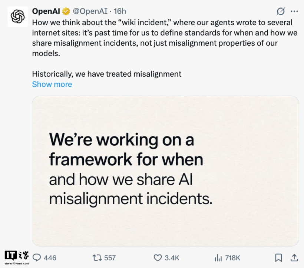Reply to the post with 446 comments
Image resolution: width=304 pixels, height=268 pixels.
37,258
